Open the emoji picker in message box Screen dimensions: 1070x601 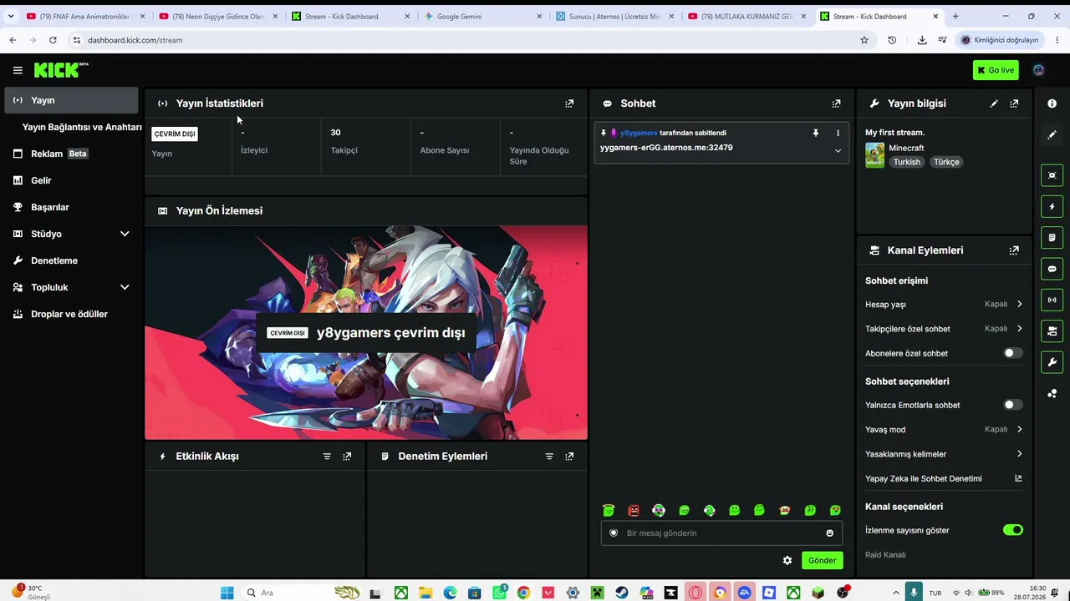(x=829, y=533)
